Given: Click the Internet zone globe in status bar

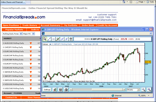Looking at the screenshot, I should (113, 96).
